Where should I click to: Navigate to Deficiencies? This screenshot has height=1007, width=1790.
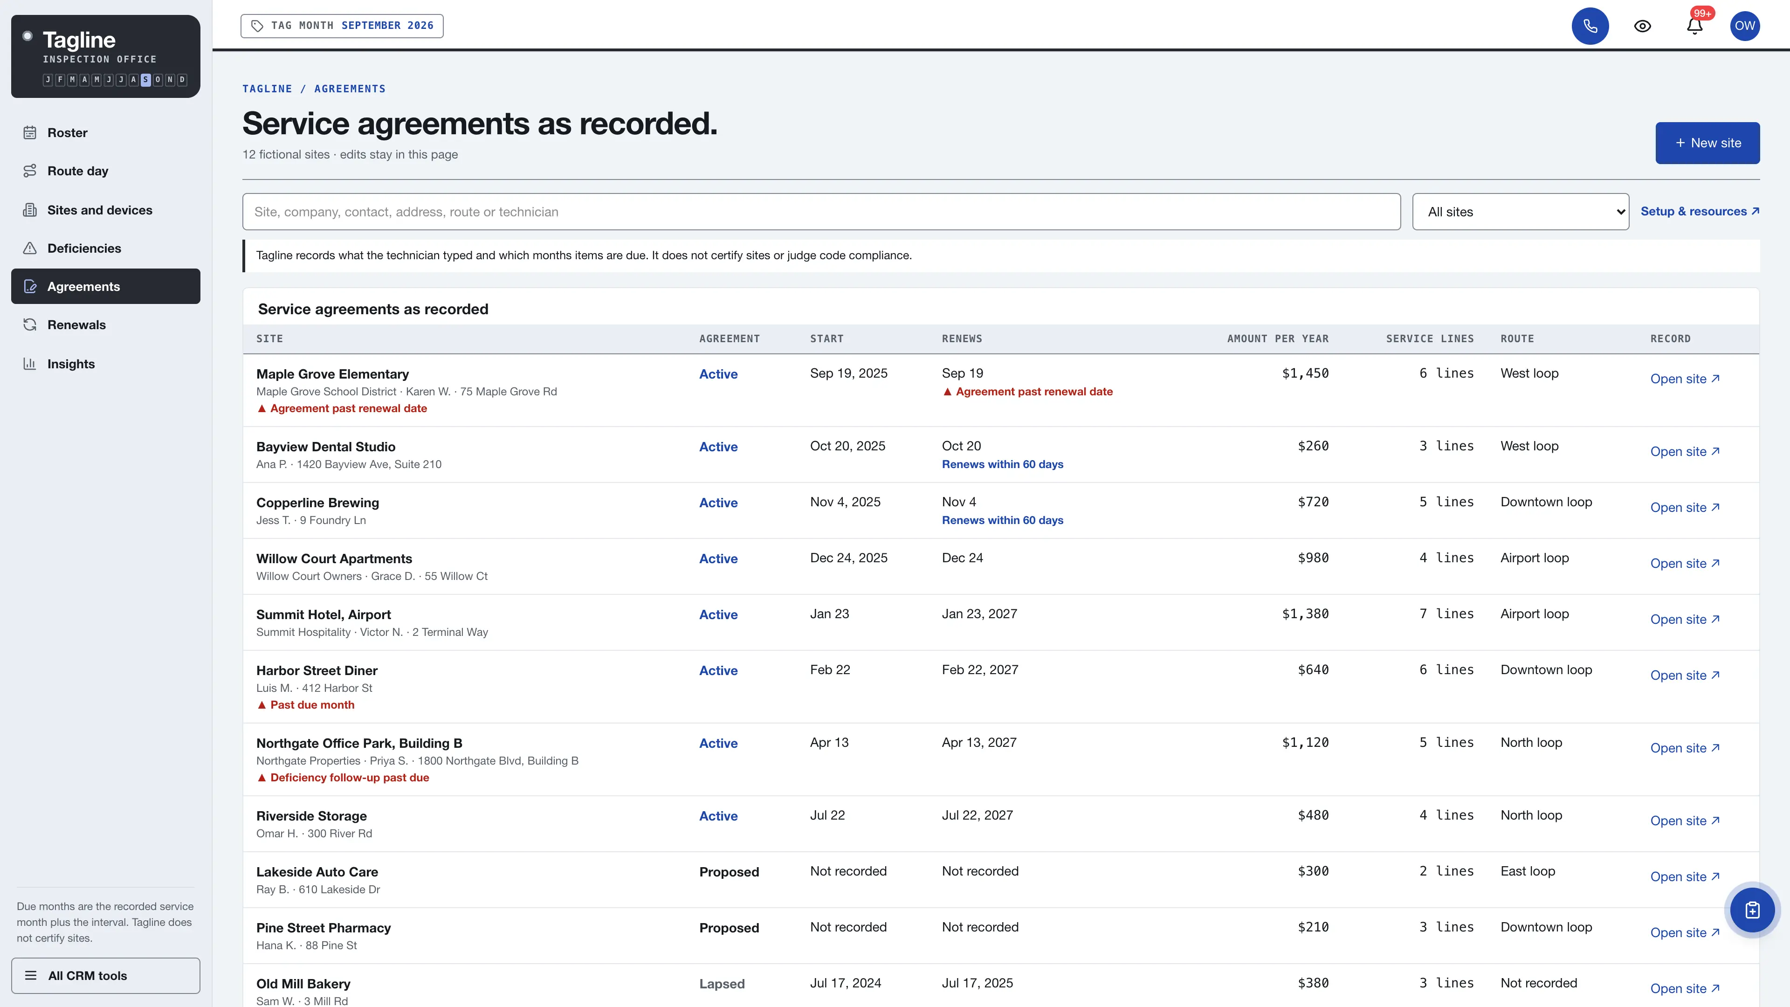106,248
